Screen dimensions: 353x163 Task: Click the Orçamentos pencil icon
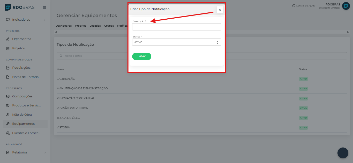(x=8, y=39)
